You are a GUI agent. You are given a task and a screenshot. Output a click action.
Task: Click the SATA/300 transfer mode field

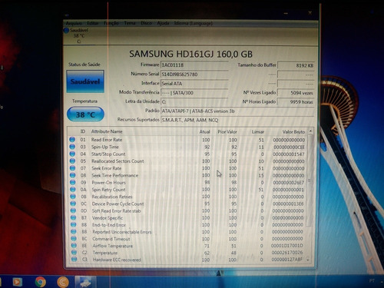(194, 93)
